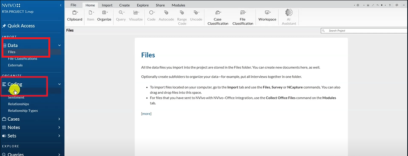Viewport: 408px width, 156px height.
Task: Switch to the Import tab
Action: (107, 5)
